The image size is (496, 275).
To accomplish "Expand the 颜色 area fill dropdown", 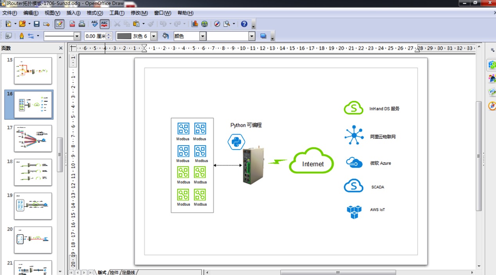I will [202, 36].
